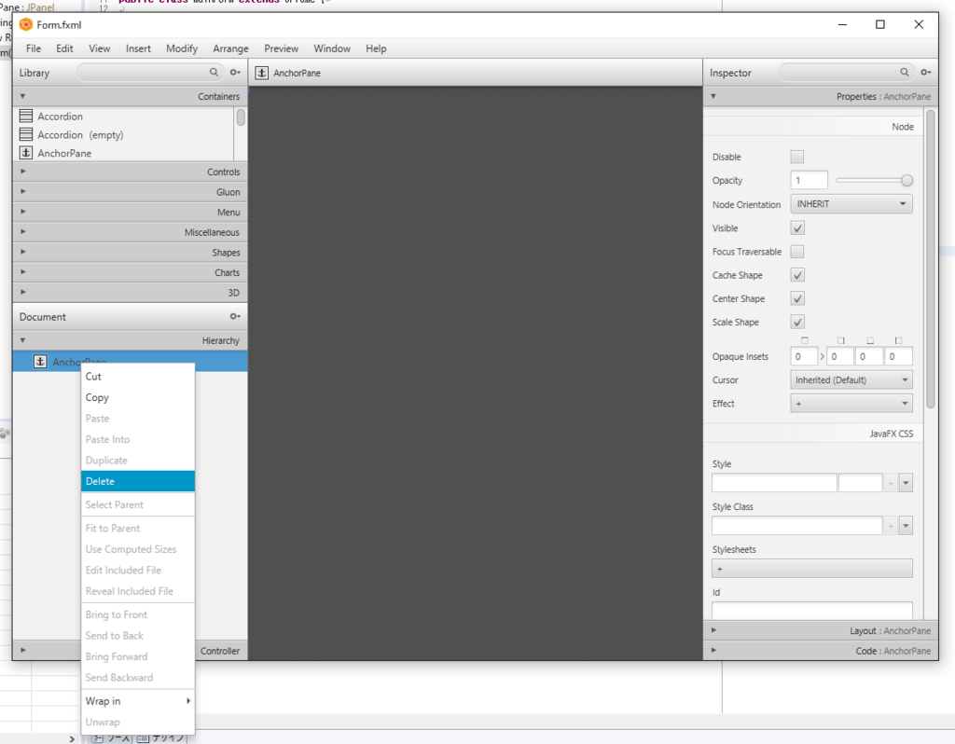Open the Arrange menu
The height and width of the screenshot is (744, 955).
[230, 48]
